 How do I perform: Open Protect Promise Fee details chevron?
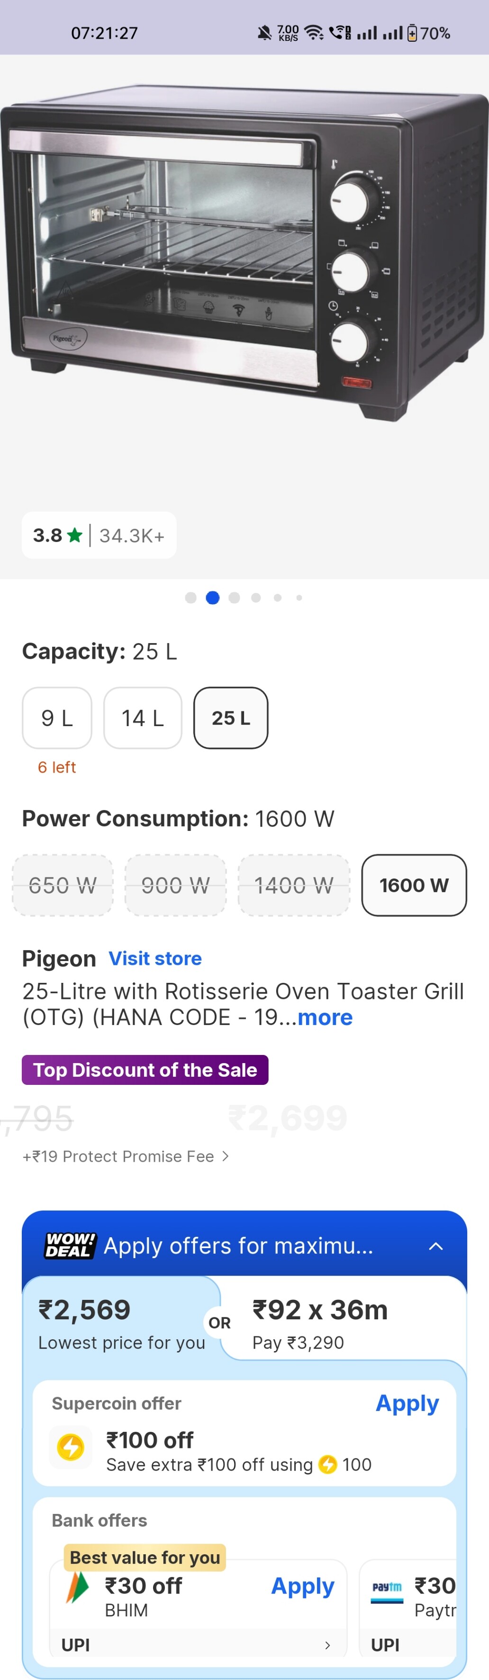pos(225,1156)
